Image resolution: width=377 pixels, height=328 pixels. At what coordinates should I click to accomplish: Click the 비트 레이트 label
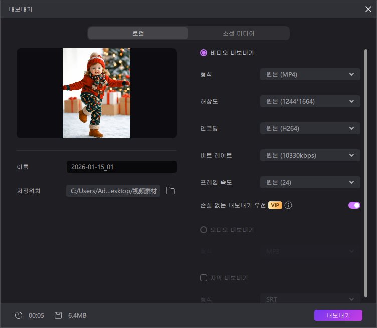216,155
